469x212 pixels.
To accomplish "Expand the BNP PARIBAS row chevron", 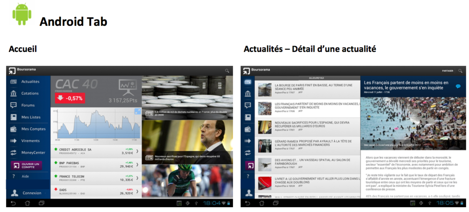I will coord(137,165).
